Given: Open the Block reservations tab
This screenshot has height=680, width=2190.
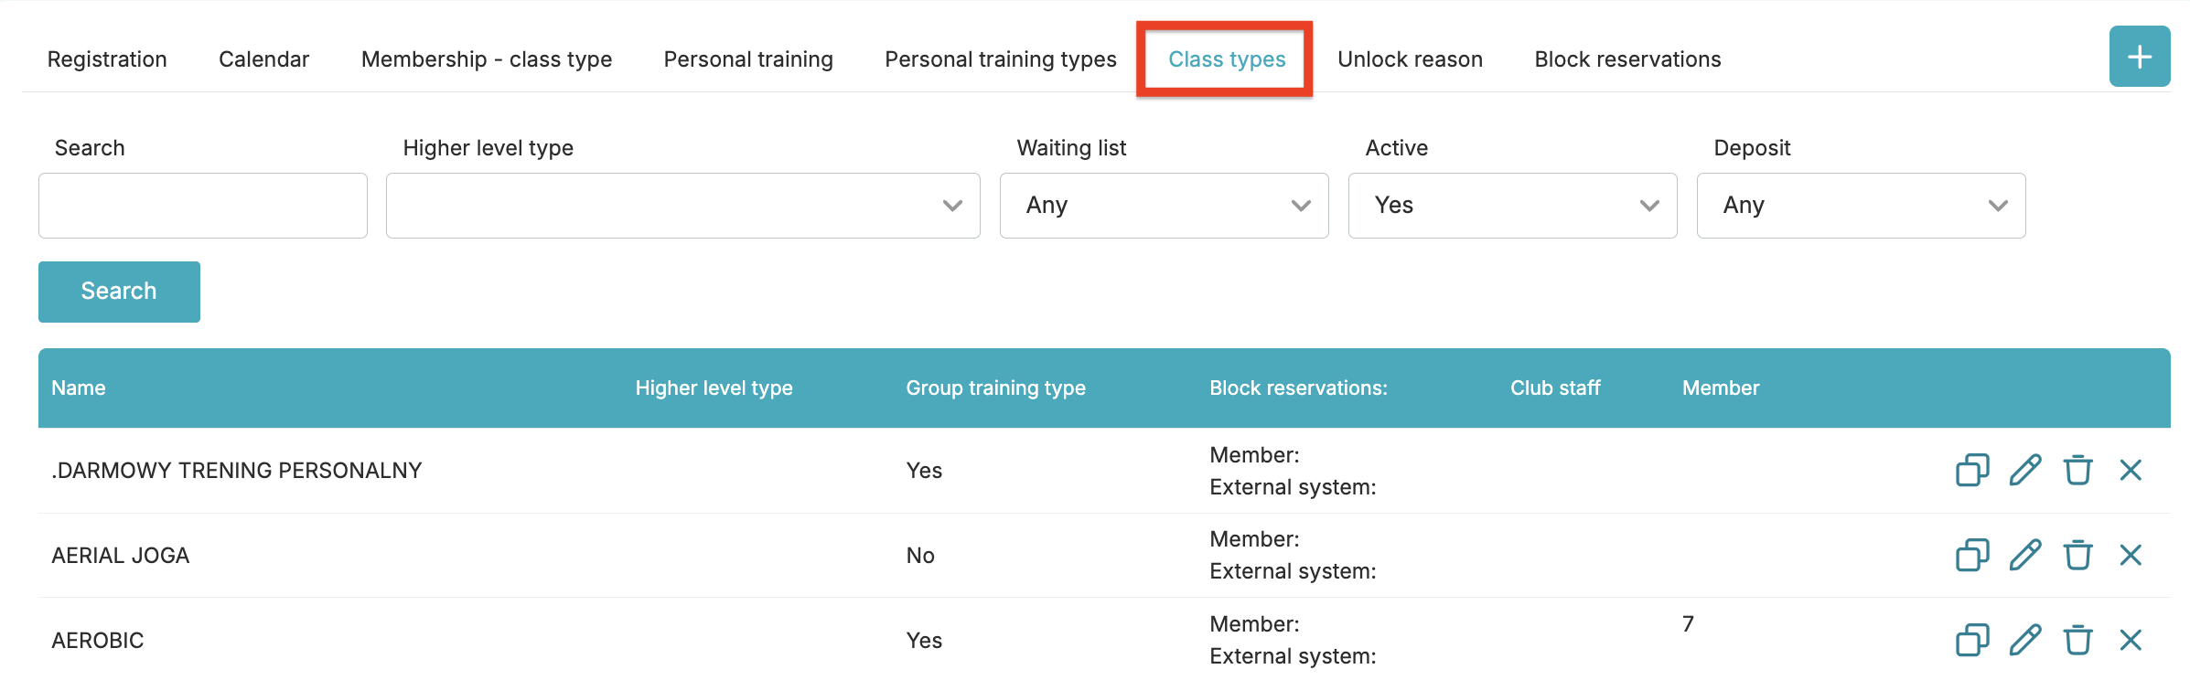Looking at the screenshot, I should pyautogui.click(x=1627, y=59).
